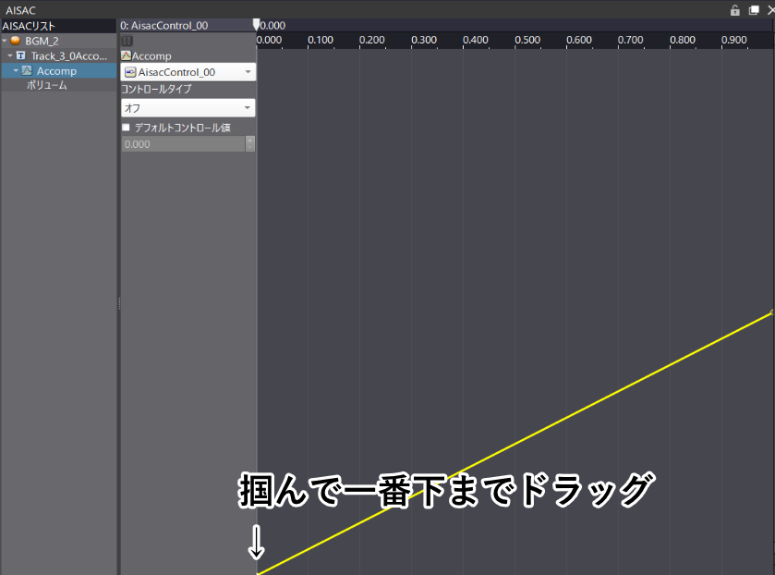Click the 0.500 mark on the ruler
The height and width of the screenshot is (575, 775).
[527, 40]
